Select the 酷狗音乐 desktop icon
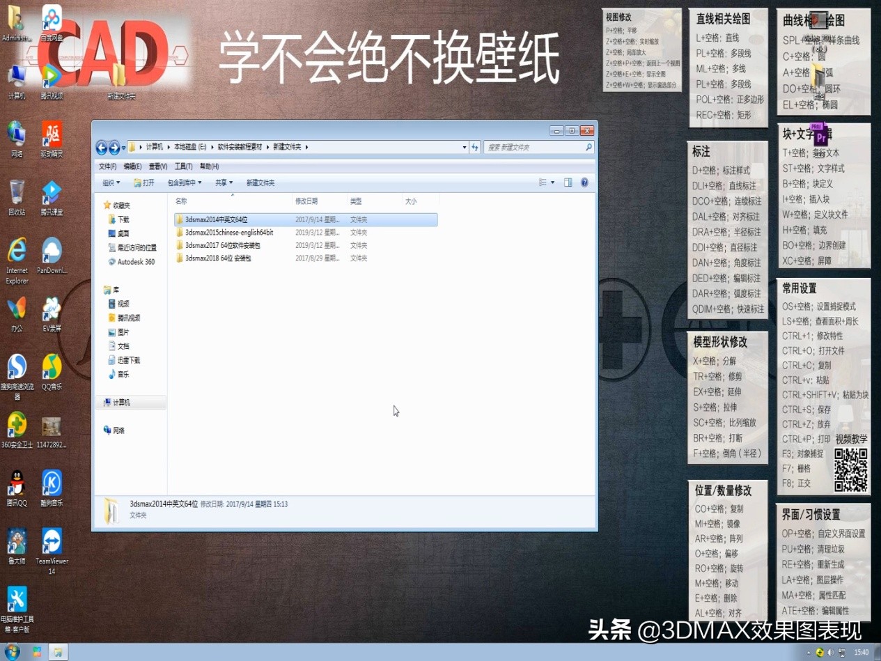Viewport: 881px width, 661px height. pyautogui.click(x=52, y=488)
